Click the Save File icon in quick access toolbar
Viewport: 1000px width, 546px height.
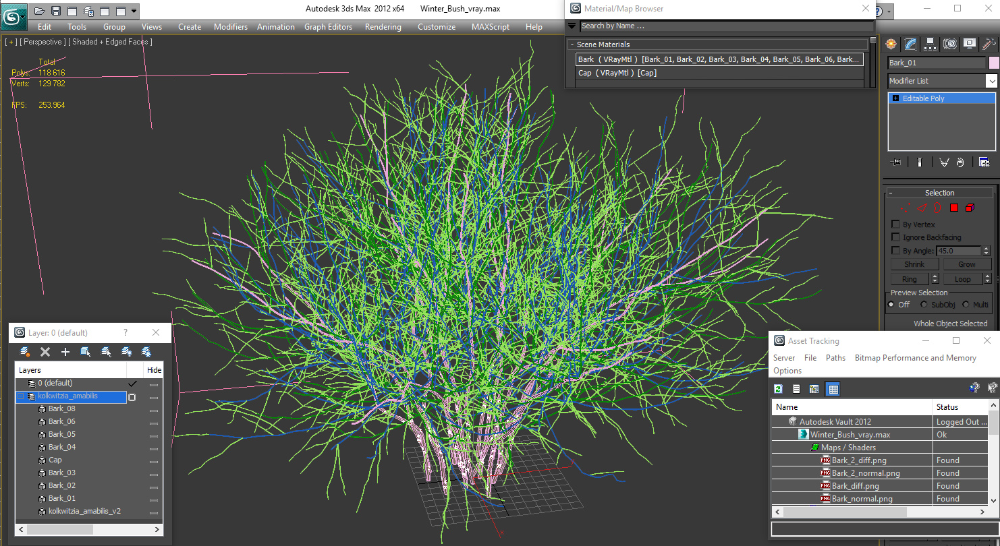[56, 11]
